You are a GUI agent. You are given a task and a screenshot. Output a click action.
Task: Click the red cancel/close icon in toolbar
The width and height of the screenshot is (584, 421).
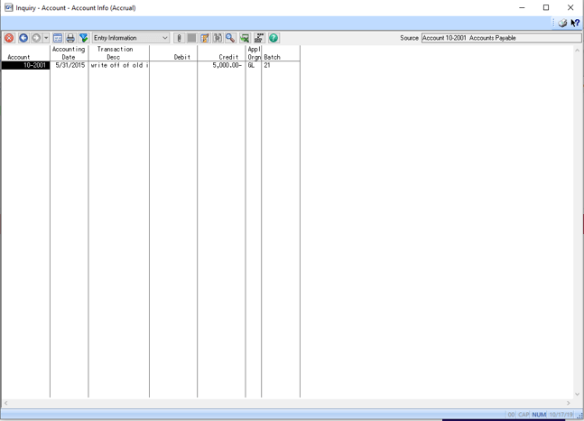point(9,38)
